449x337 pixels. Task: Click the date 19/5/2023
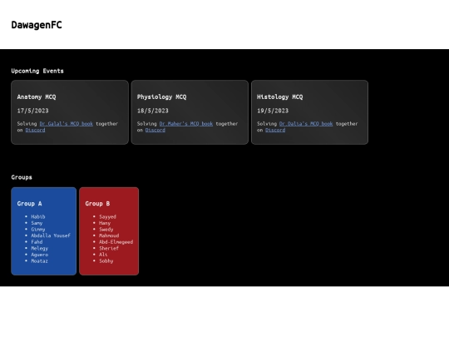tap(273, 111)
